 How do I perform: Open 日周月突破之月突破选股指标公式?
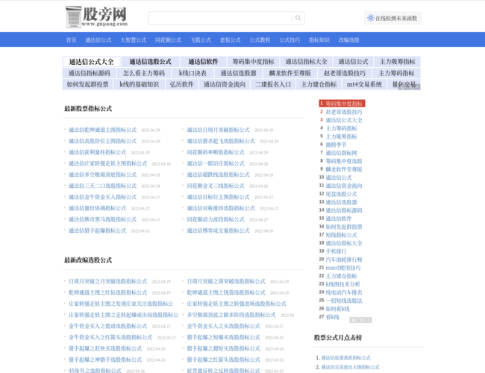pos(107,281)
